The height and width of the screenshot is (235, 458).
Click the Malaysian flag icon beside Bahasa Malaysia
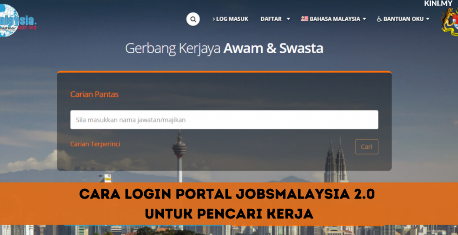click(x=305, y=18)
